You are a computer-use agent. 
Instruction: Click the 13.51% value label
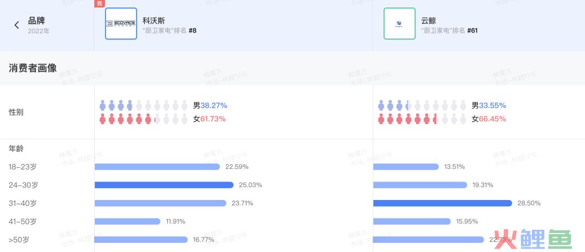tap(454, 167)
